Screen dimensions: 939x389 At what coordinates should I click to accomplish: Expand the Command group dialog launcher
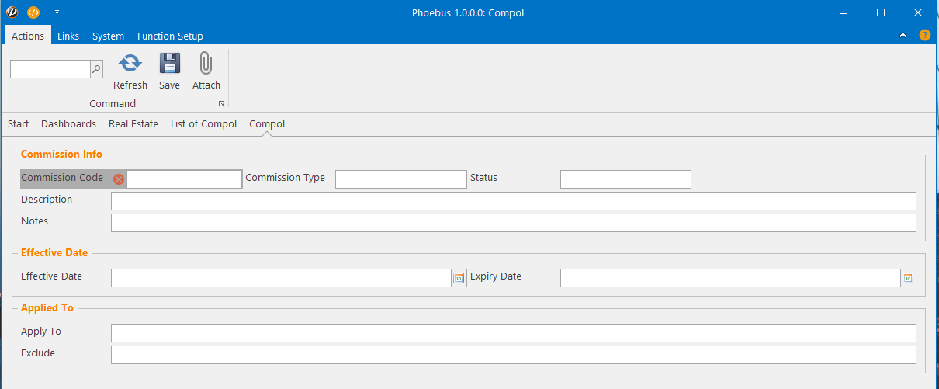[221, 104]
